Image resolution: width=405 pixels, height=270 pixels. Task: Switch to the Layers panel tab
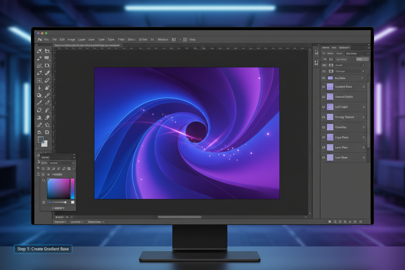click(326, 48)
